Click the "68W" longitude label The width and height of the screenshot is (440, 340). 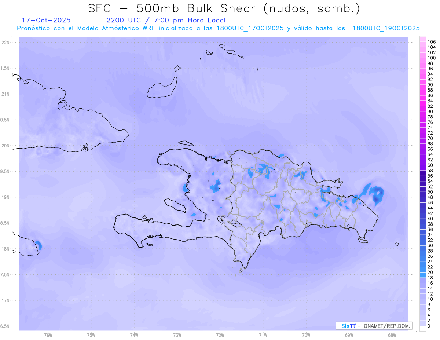(392, 335)
